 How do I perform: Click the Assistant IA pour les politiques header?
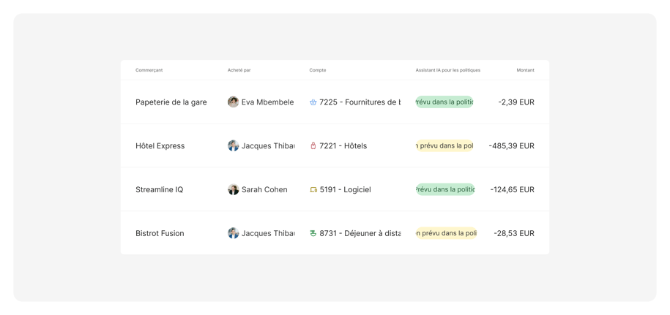click(448, 70)
